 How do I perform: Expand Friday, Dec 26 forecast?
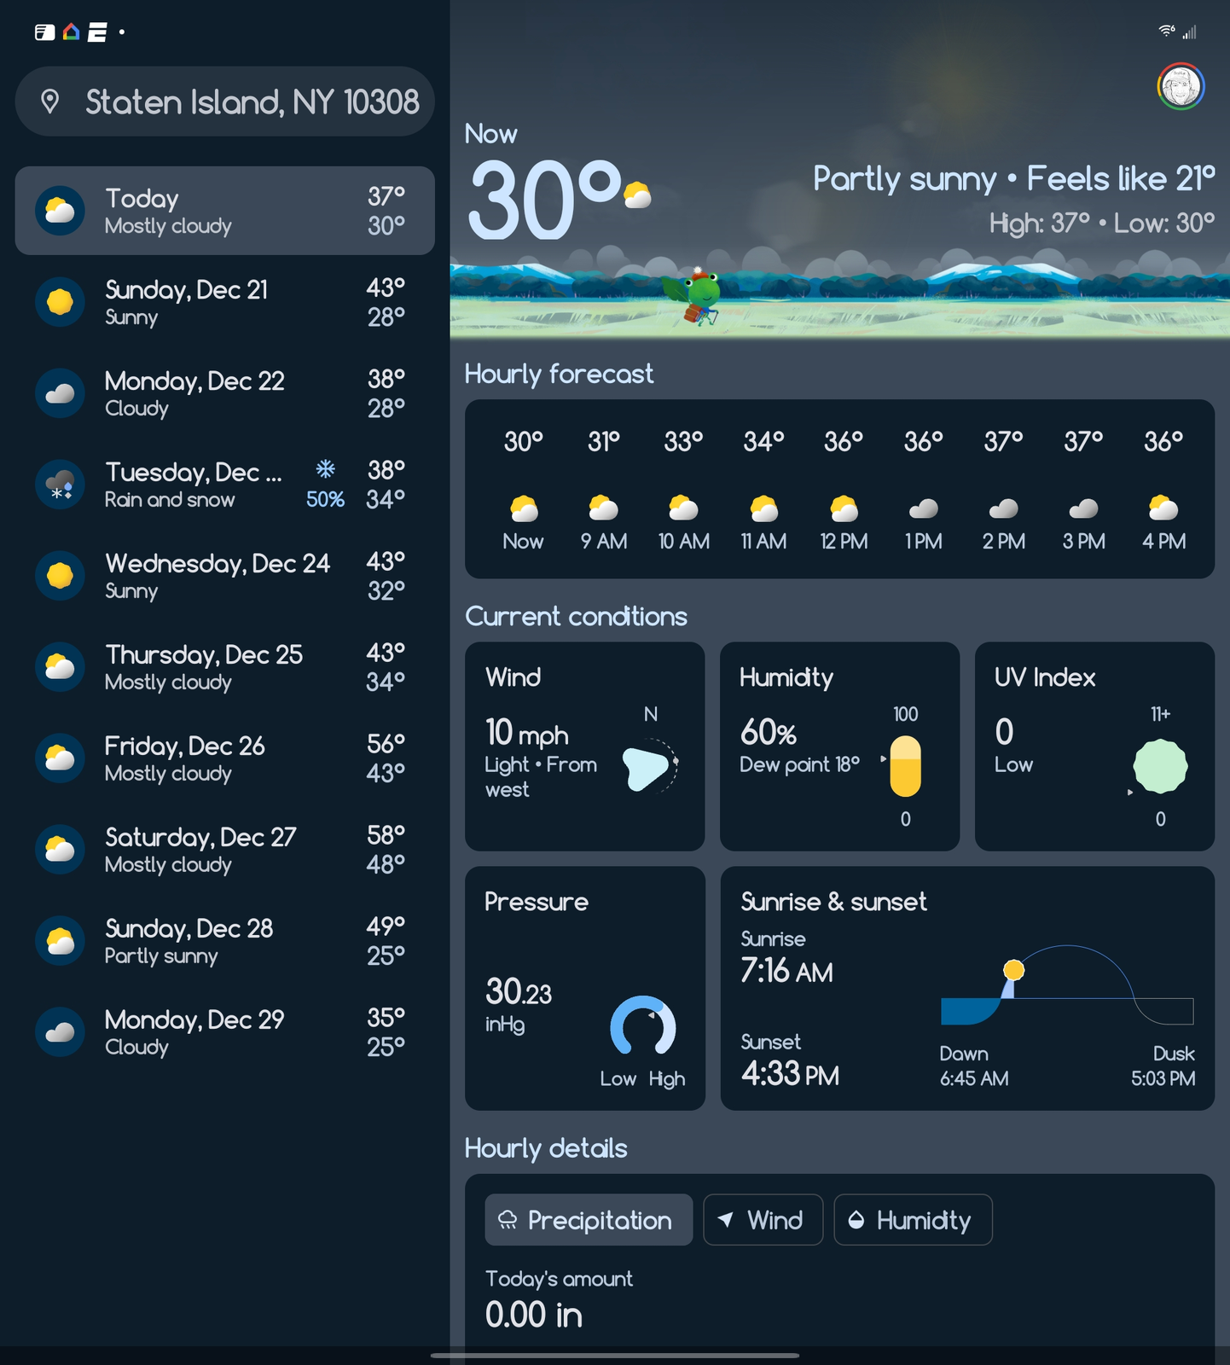point(225,758)
